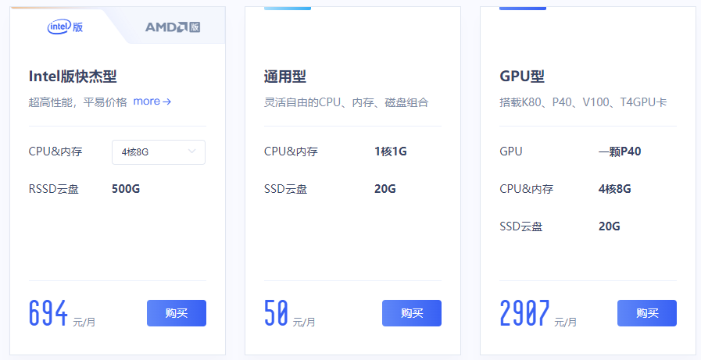Click the 4核8G value in GPU型 card

click(615, 189)
